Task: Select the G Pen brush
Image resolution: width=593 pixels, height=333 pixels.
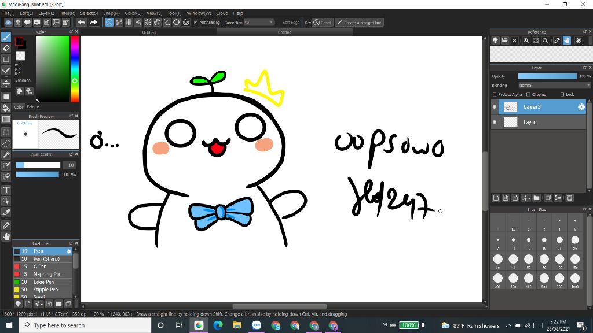Action: point(43,267)
